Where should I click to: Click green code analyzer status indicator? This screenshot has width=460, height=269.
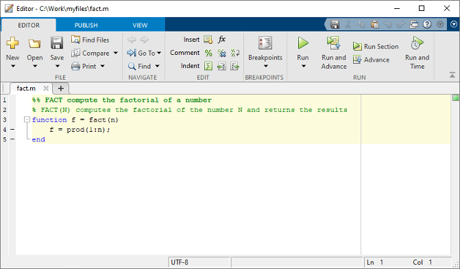point(455,97)
